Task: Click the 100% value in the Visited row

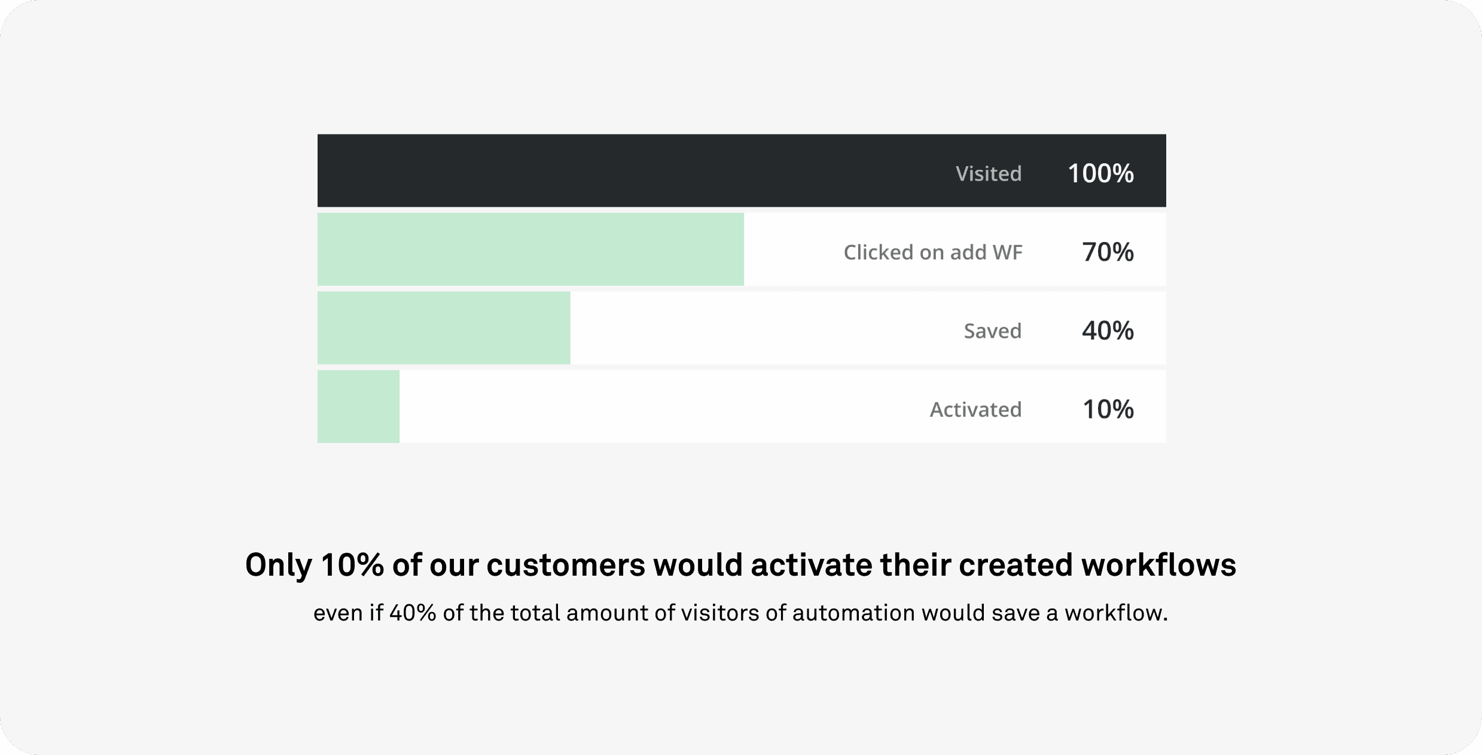Action: pos(1100,173)
